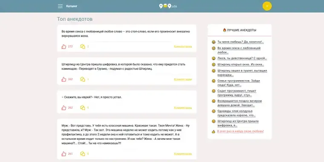The image size is (324, 162).
Task: Open the Каталог menu item
Action: [72, 6]
